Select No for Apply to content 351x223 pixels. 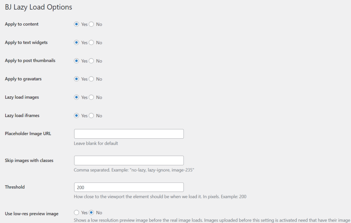[92, 24]
